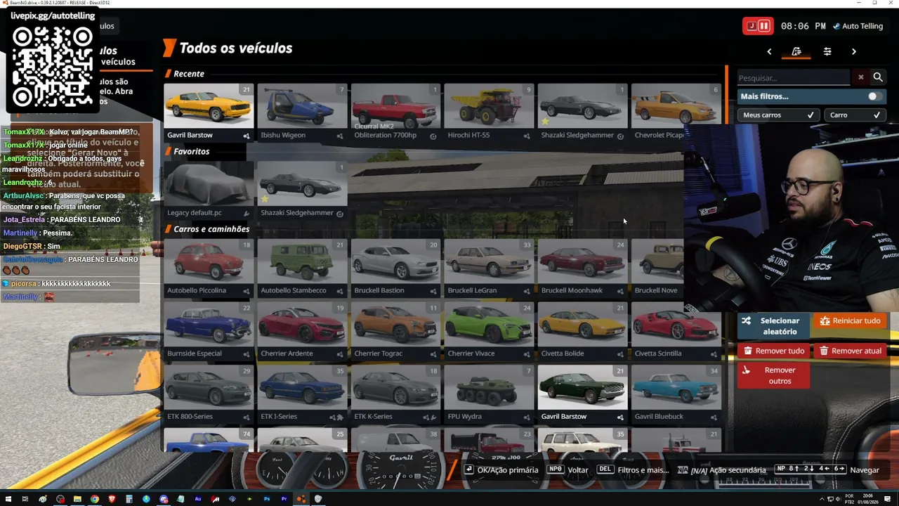Open the Gavril Barstow card under Recente
Image resolution: width=899 pixels, height=506 pixels.
click(x=209, y=112)
